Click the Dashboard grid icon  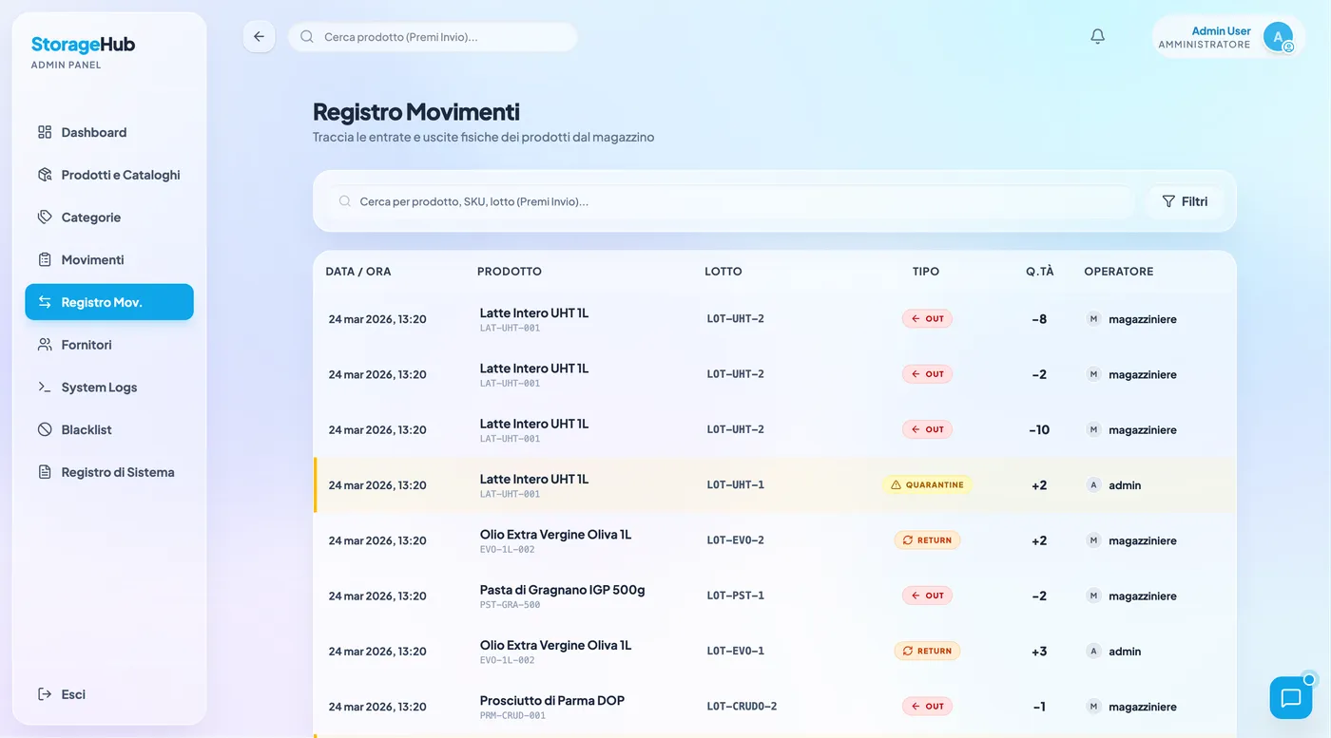(45, 132)
